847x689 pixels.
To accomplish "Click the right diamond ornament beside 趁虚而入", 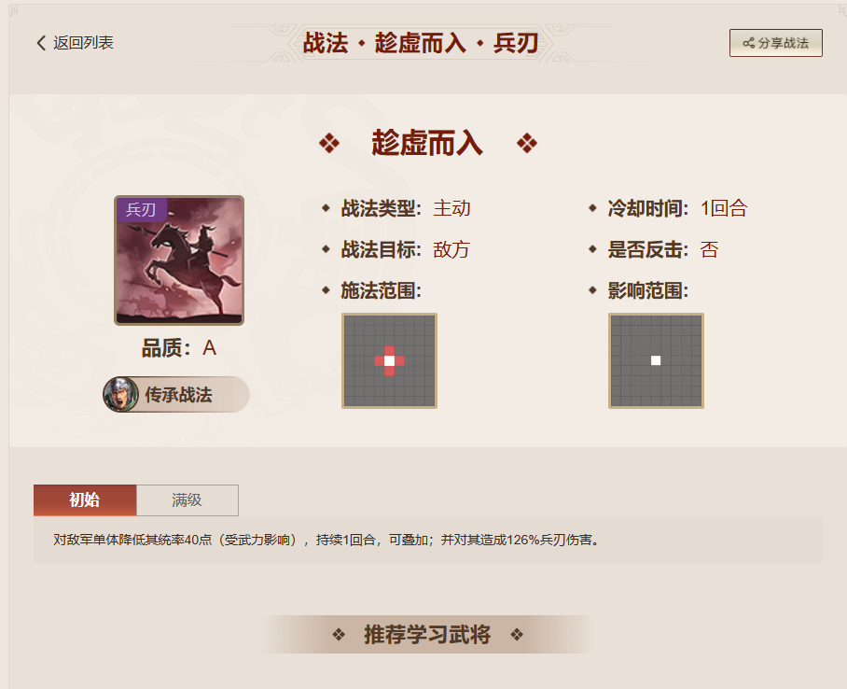I will 527,144.
